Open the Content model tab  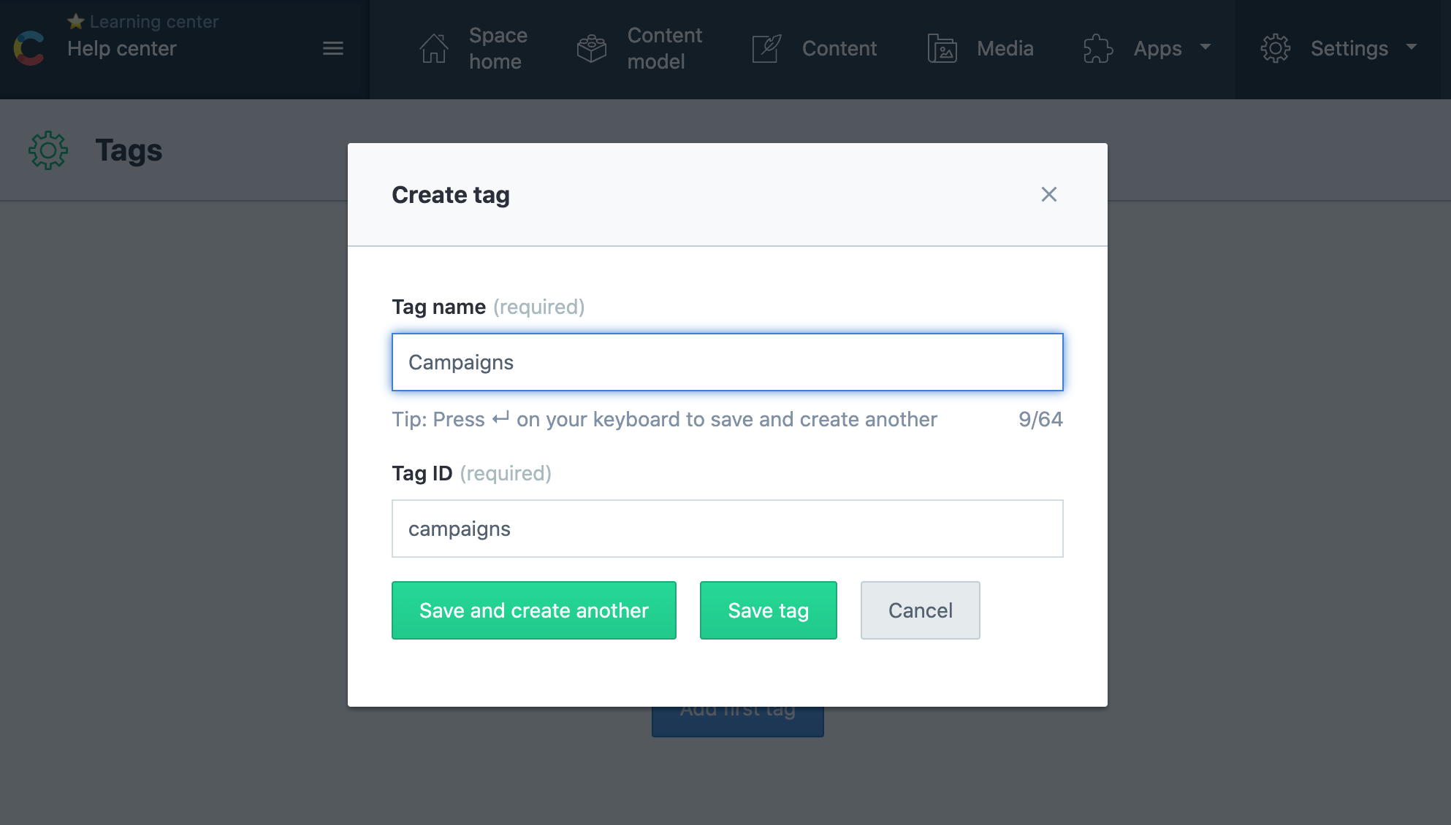point(663,48)
